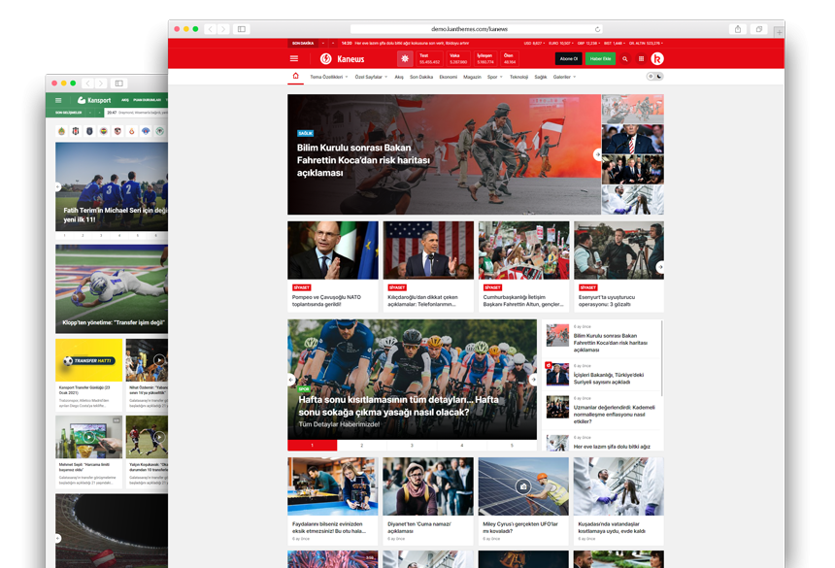Viewport: 835px width, 568px height.
Task: Open the Kanews hamburger menu
Action: pos(294,59)
